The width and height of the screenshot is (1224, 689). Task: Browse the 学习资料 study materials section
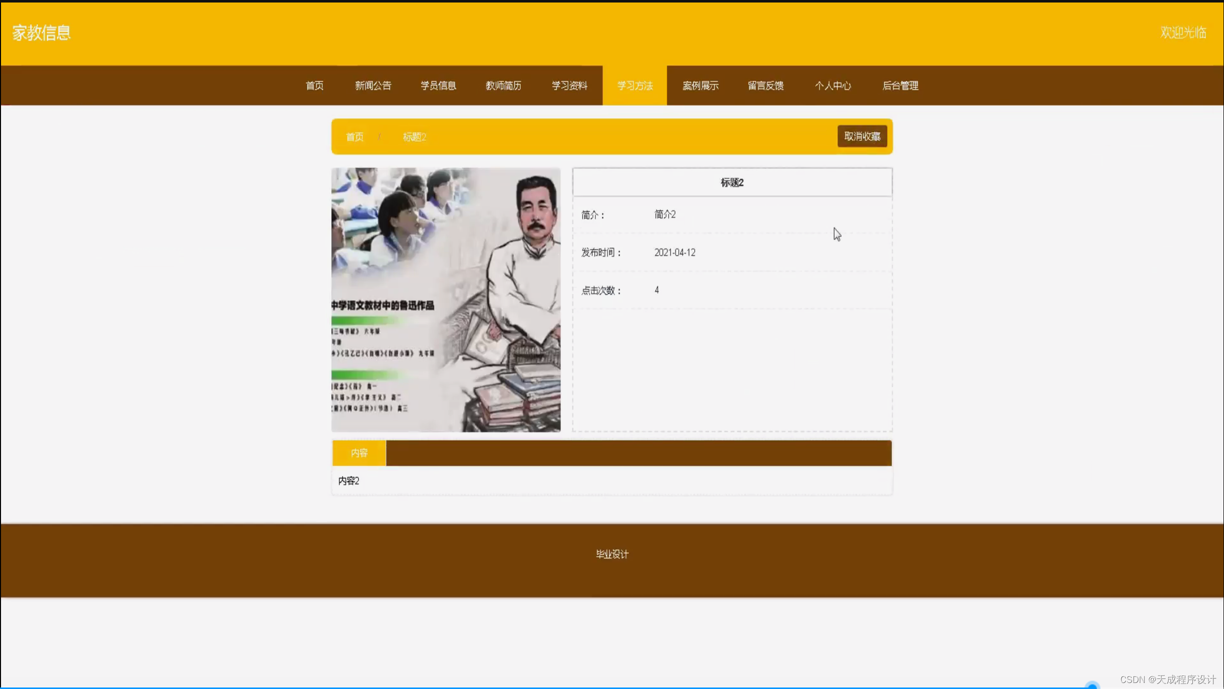569,86
